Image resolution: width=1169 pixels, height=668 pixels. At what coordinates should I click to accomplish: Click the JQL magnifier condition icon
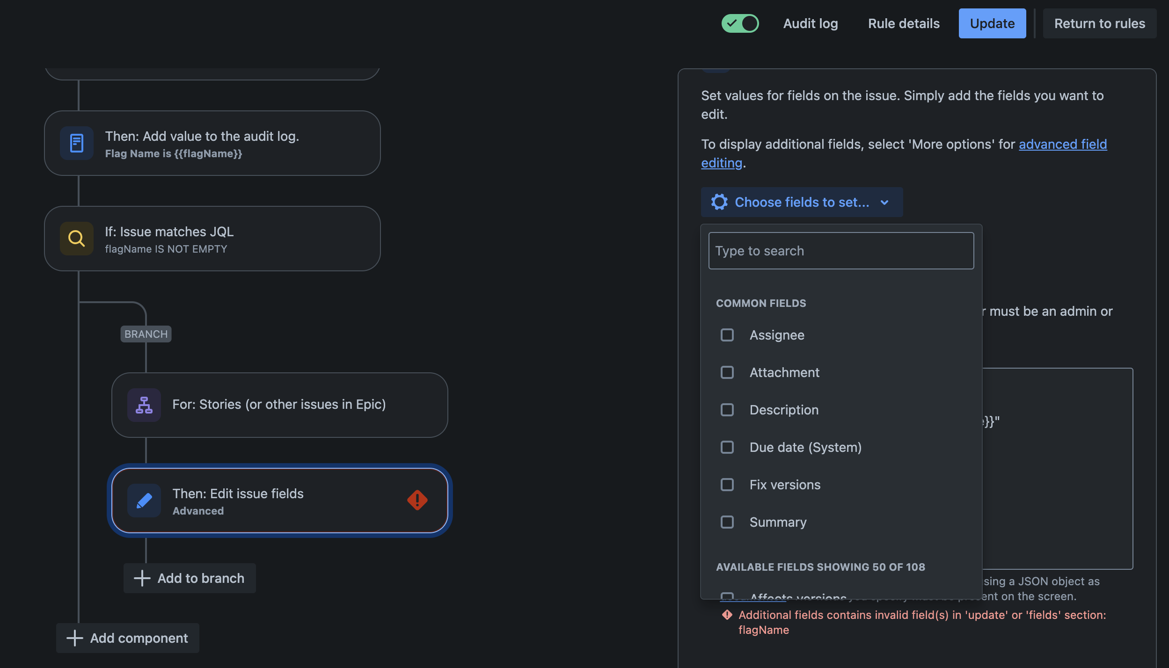[x=77, y=239]
